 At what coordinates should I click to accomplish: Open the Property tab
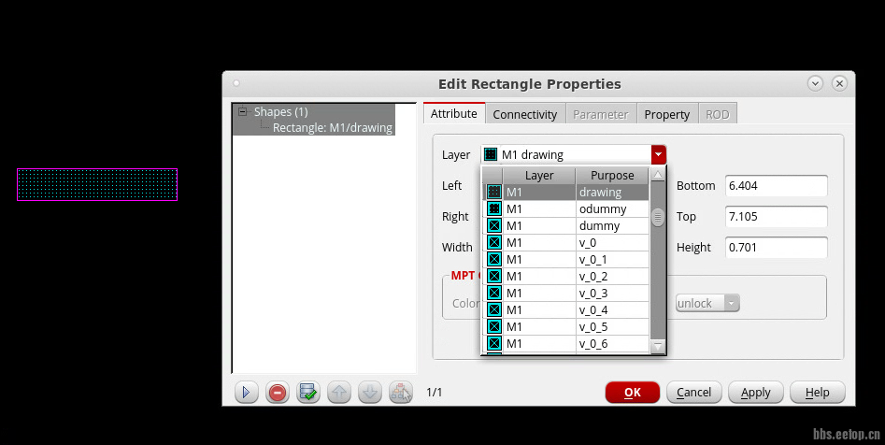(666, 114)
